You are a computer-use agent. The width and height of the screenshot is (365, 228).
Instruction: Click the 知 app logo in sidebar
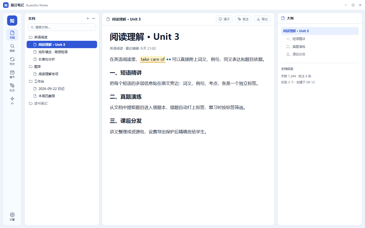point(12,21)
